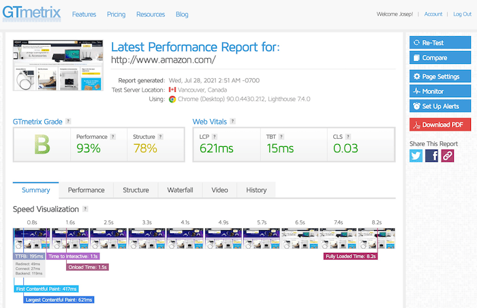The height and width of the screenshot is (308, 477).
Task: Click Set Up Alerts button
Action: point(440,106)
